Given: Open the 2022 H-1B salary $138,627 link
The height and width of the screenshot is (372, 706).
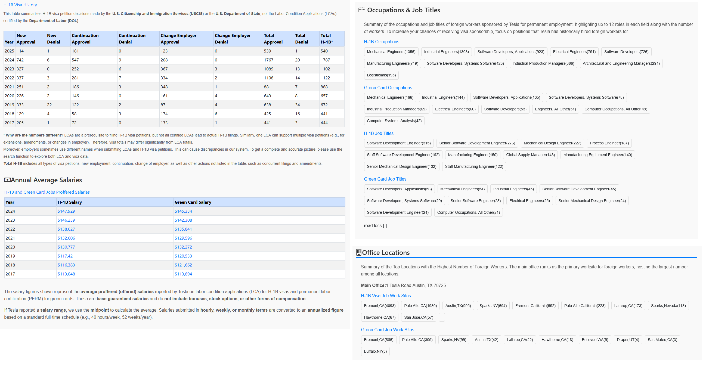Looking at the screenshot, I should pyautogui.click(x=66, y=229).
